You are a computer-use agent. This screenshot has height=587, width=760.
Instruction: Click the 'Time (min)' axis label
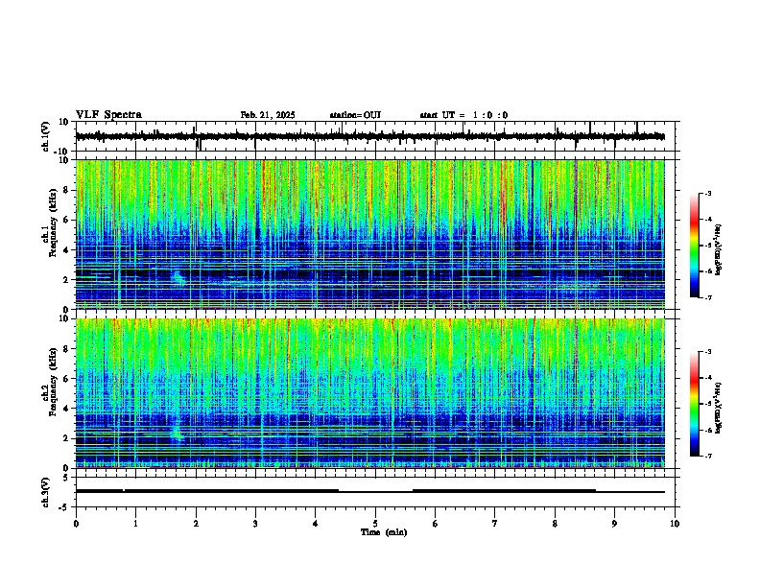coord(384,532)
